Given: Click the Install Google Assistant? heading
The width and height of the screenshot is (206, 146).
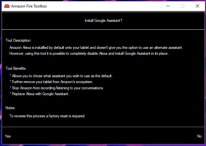Looking at the screenshot, I should pyautogui.click(x=103, y=21).
